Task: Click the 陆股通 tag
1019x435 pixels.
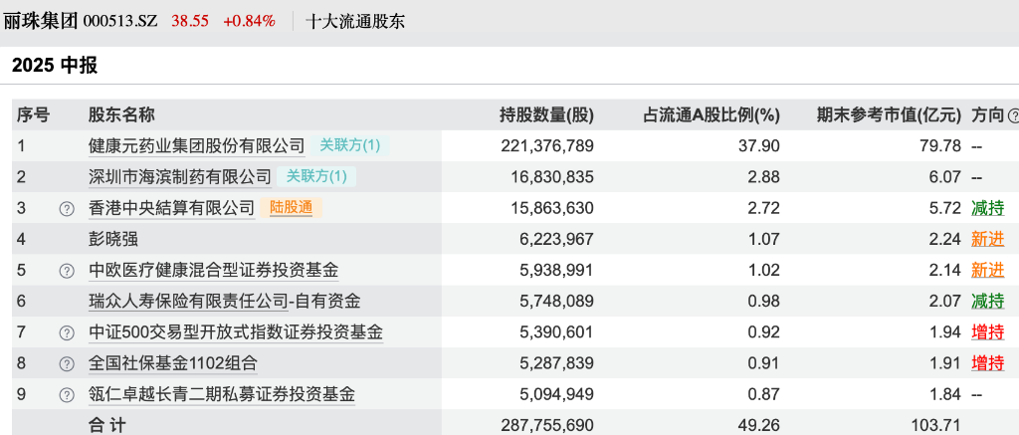Action: [291, 208]
